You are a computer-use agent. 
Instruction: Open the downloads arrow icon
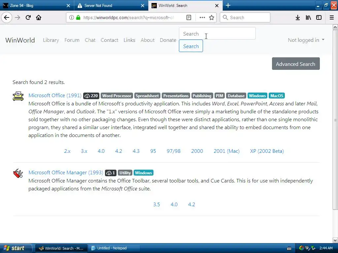tap(298, 17)
